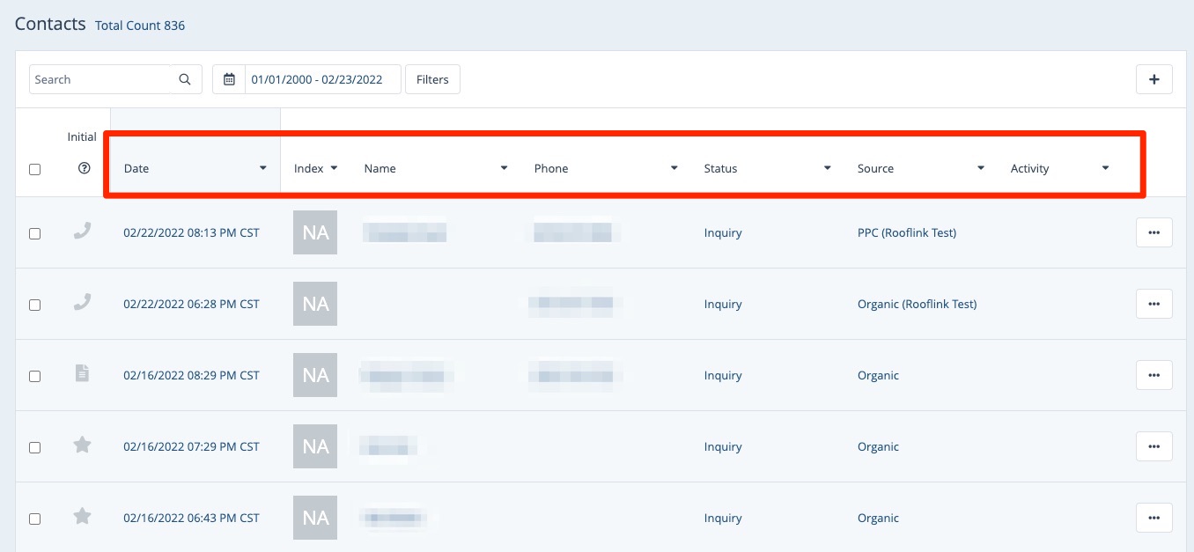Click the plus add contact button

click(x=1153, y=79)
